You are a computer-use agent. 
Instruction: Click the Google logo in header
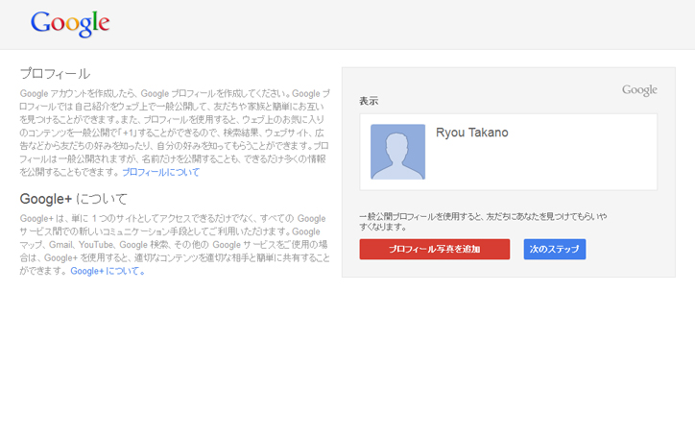70,23
